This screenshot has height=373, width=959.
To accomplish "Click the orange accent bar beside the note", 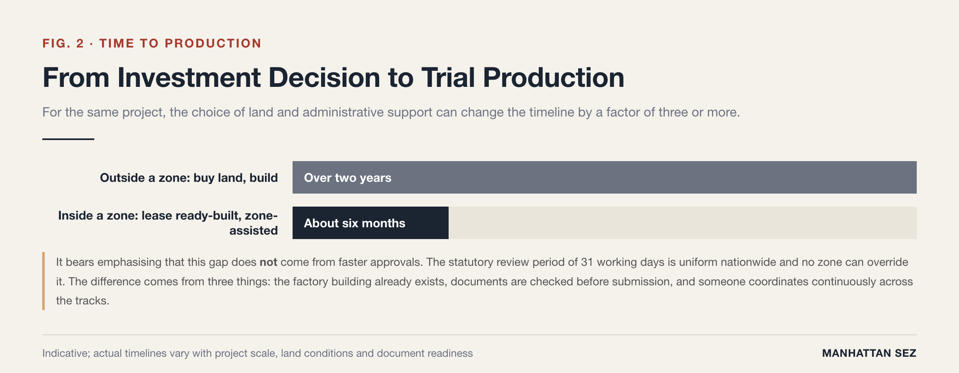I will pos(43,281).
